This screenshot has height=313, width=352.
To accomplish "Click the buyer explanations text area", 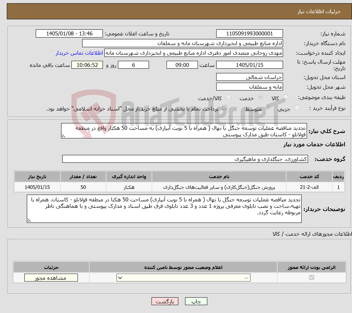I will click(164, 209).
